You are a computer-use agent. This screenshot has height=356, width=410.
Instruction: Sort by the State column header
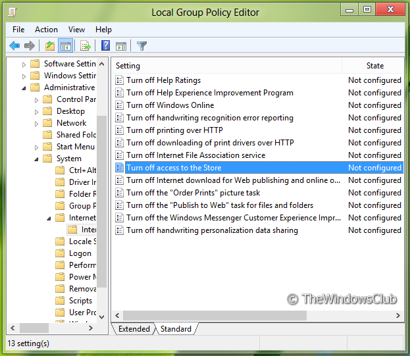(375, 66)
